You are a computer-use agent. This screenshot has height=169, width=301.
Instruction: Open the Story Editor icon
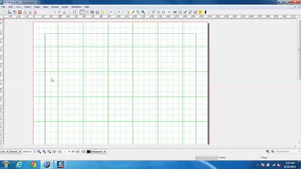153,12
